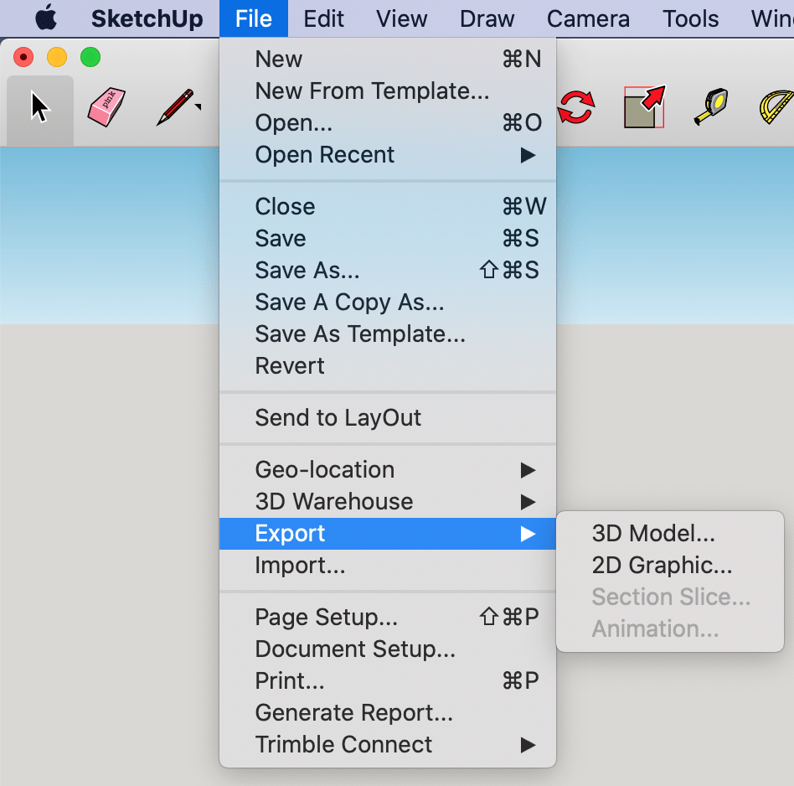Choose Document Setup... menu item
This screenshot has height=786, width=794.
point(388,649)
